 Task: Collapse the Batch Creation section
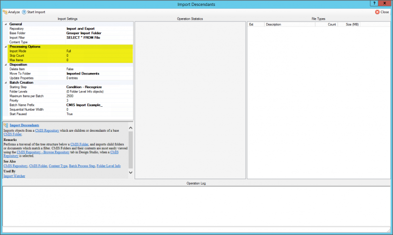coord(6,83)
